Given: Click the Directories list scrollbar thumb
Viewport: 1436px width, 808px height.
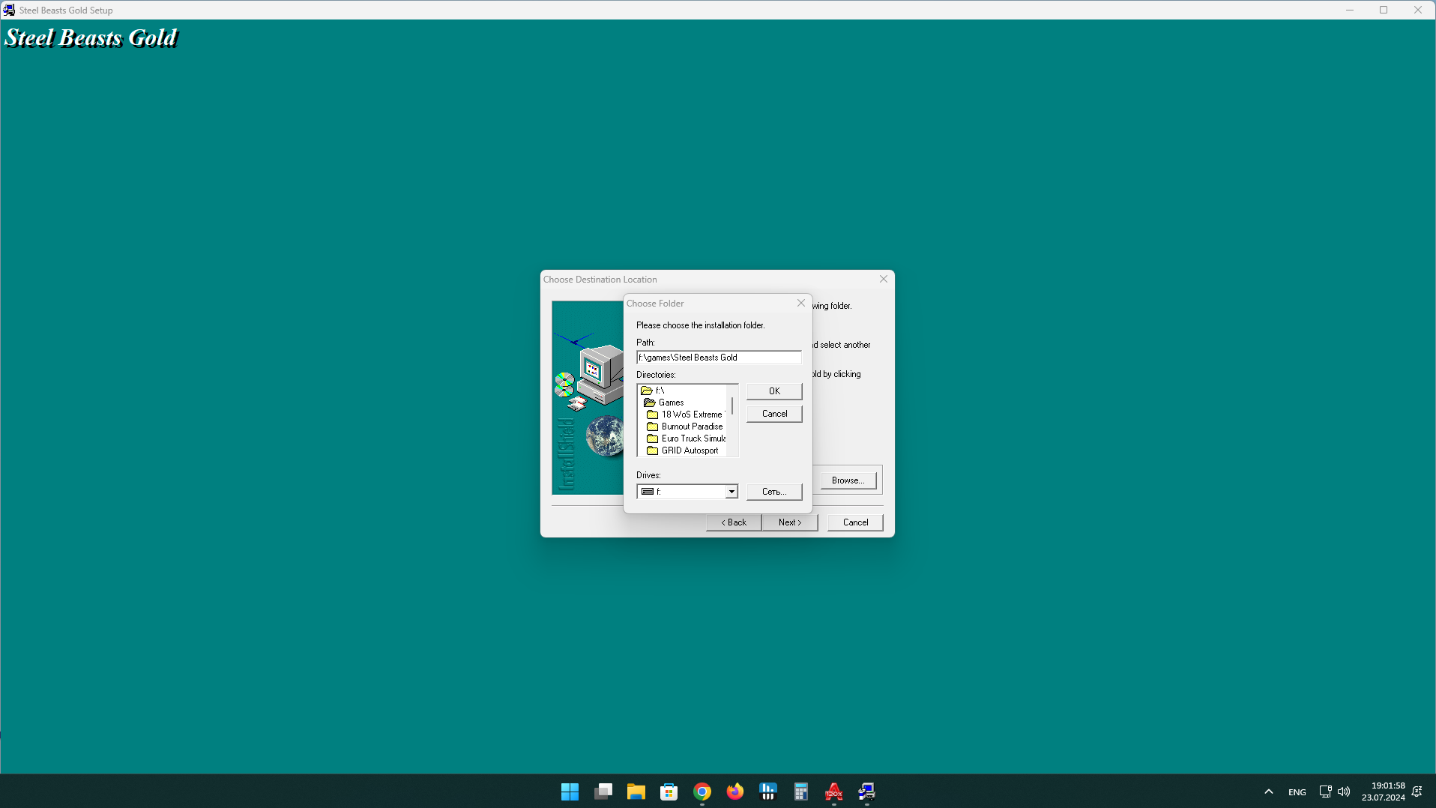Looking at the screenshot, I should tap(732, 407).
